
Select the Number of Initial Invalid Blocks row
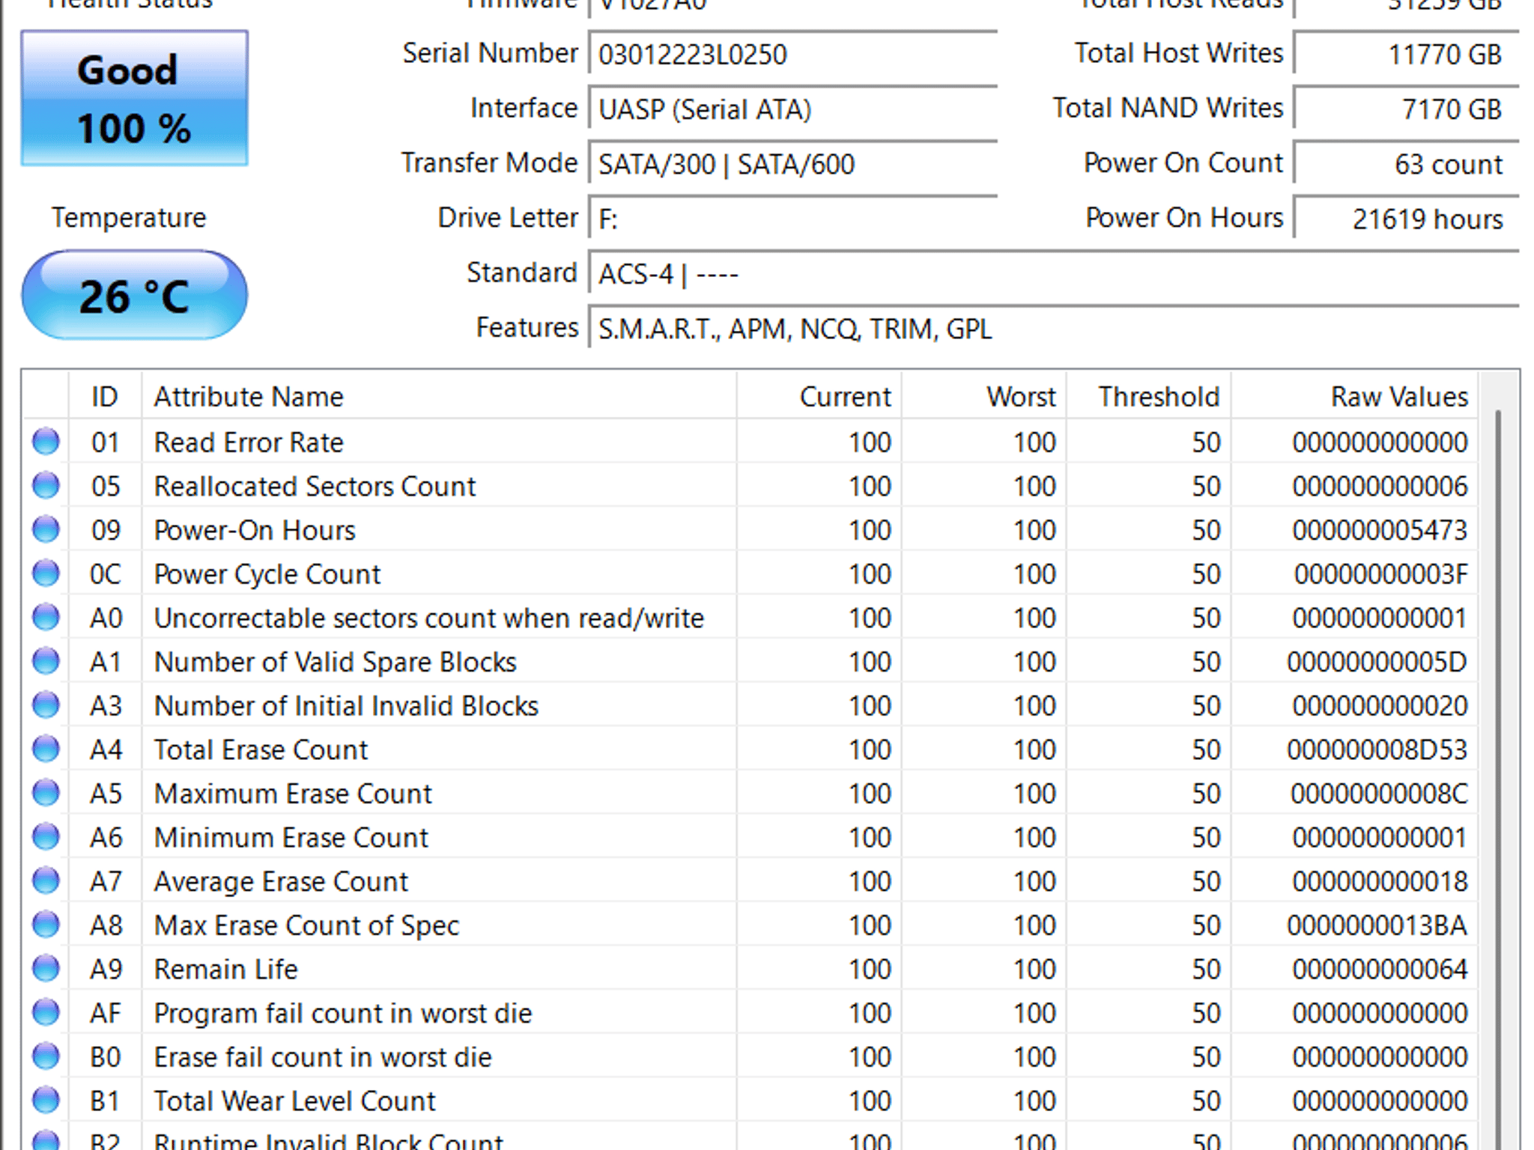(x=751, y=705)
